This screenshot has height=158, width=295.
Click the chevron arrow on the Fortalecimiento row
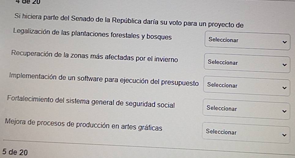point(285,111)
